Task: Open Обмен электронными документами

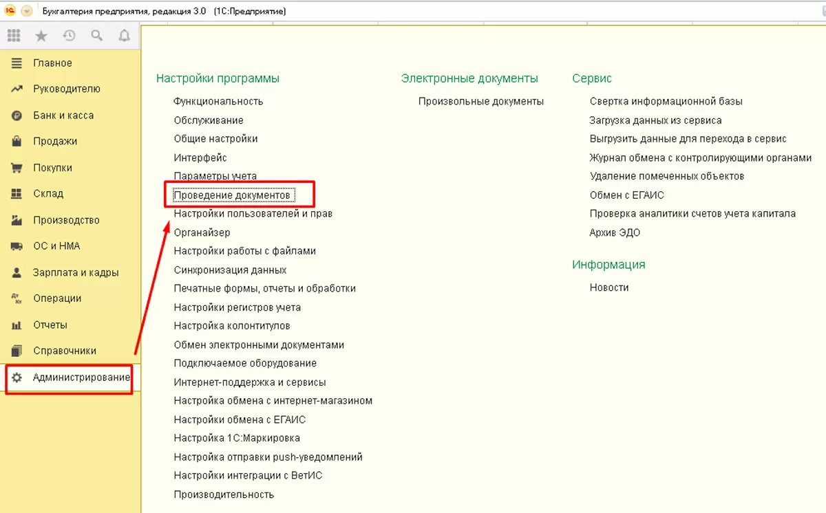Action: 259,345
